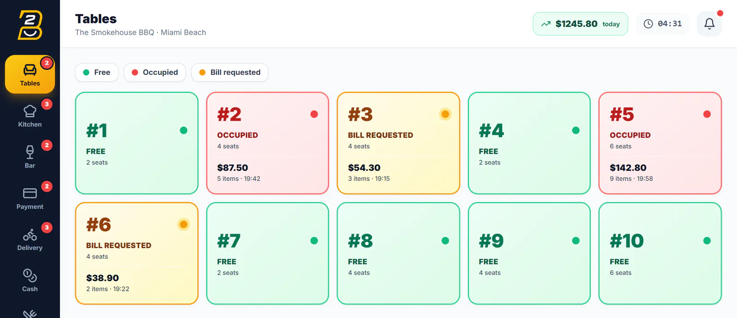Click '3 items · 19:15' text
This screenshot has height=318, width=737.
pos(369,179)
